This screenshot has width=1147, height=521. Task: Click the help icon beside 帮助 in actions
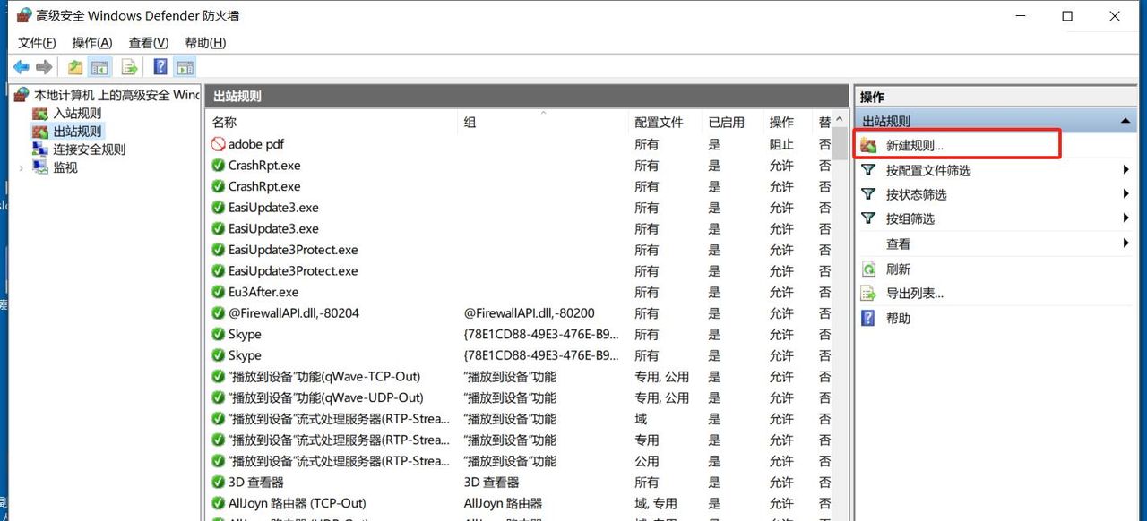pyautogui.click(x=868, y=318)
